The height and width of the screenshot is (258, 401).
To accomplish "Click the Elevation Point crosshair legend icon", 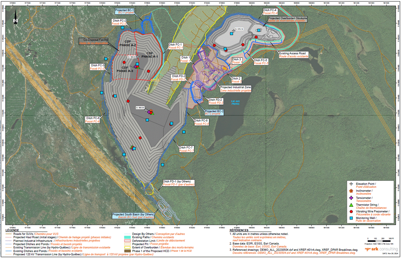I will [x=351, y=184].
